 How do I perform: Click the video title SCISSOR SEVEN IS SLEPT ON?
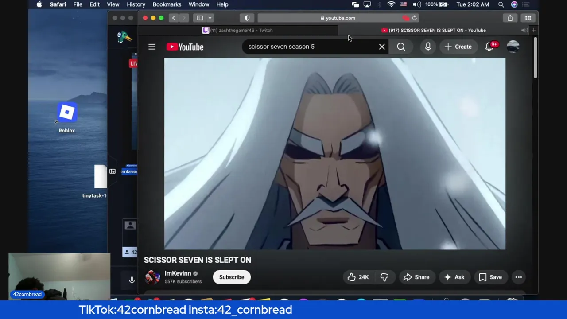pos(197,260)
